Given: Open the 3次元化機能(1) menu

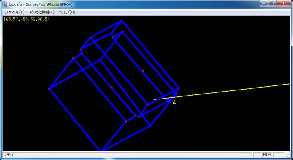Looking at the screenshot, I should click(x=42, y=12).
